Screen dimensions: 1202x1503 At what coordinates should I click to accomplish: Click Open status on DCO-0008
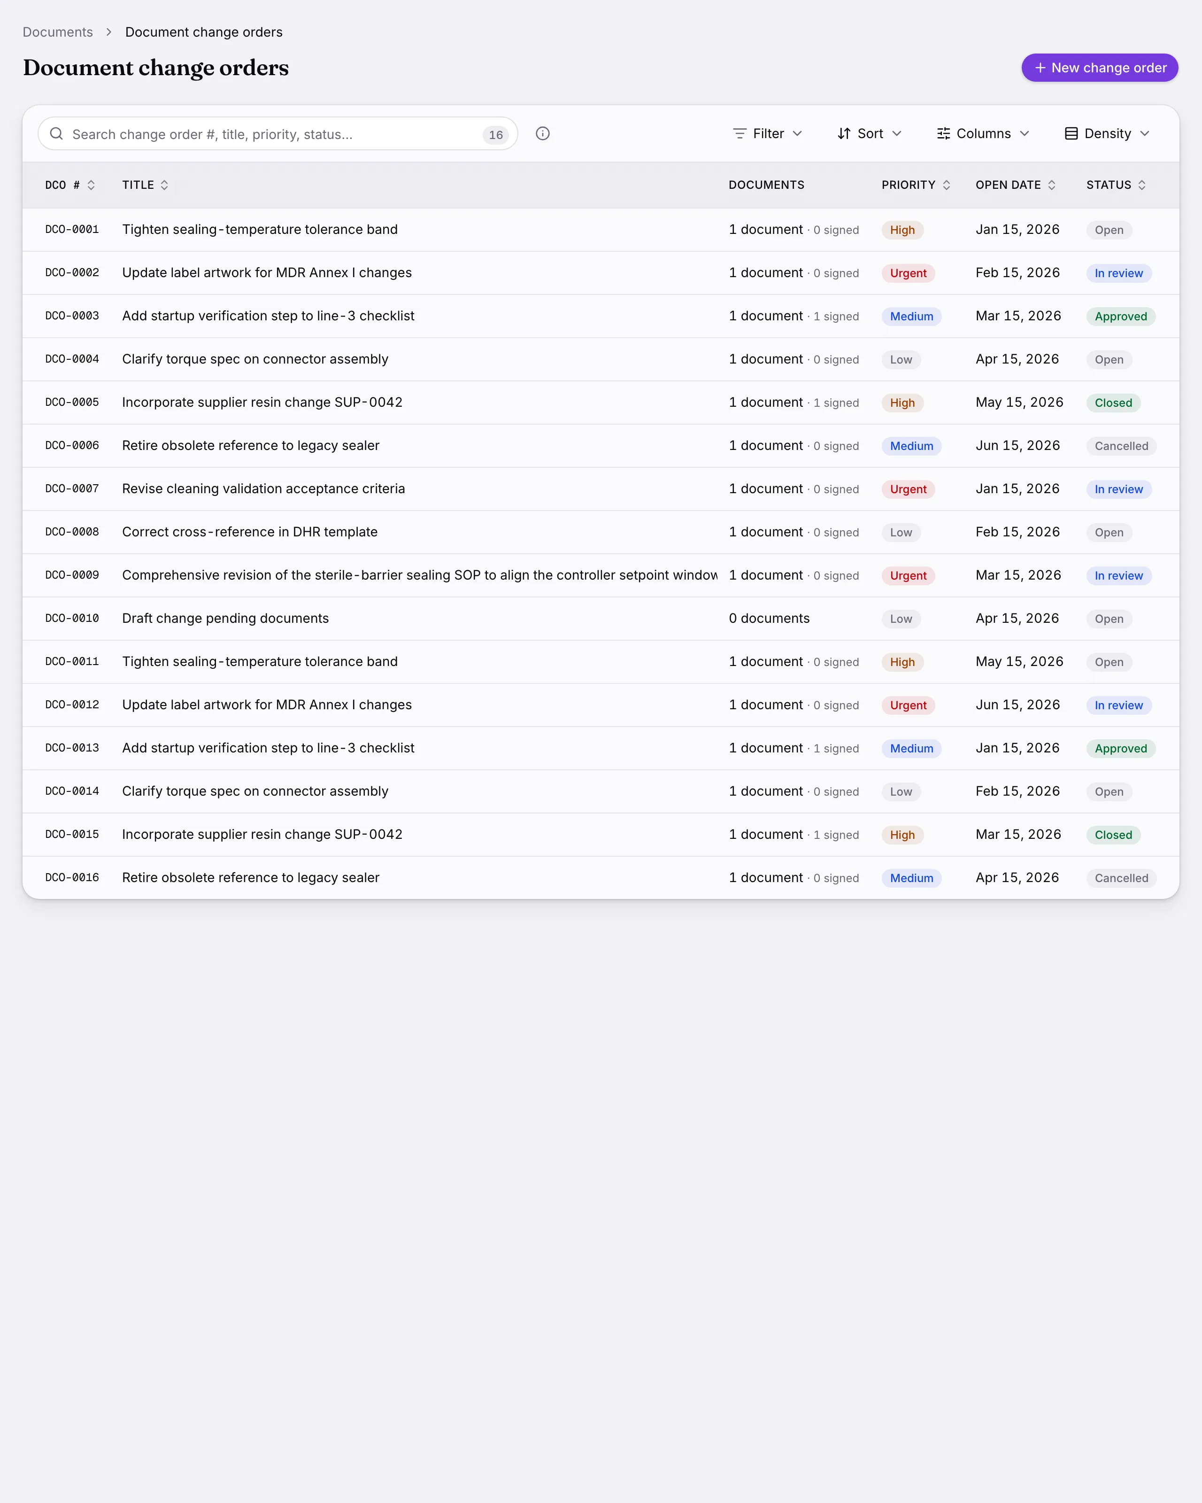tap(1109, 532)
